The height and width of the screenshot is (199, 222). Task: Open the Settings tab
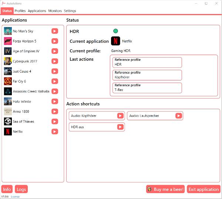click(70, 11)
